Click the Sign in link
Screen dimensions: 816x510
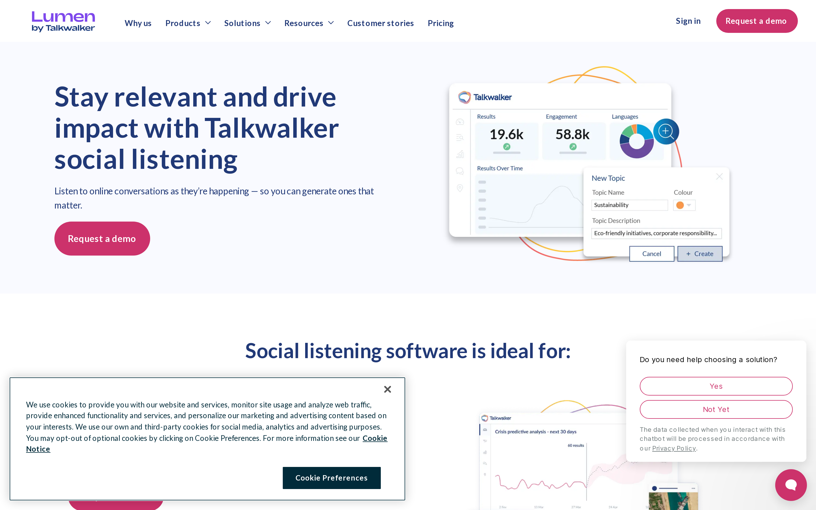point(688,21)
